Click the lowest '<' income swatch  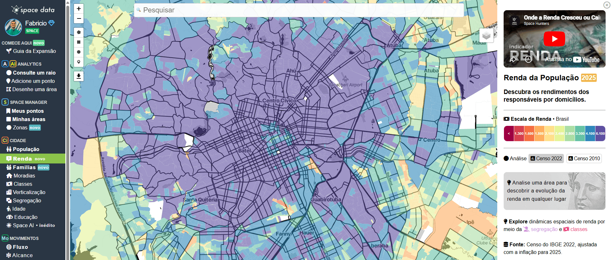(x=509, y=134)
